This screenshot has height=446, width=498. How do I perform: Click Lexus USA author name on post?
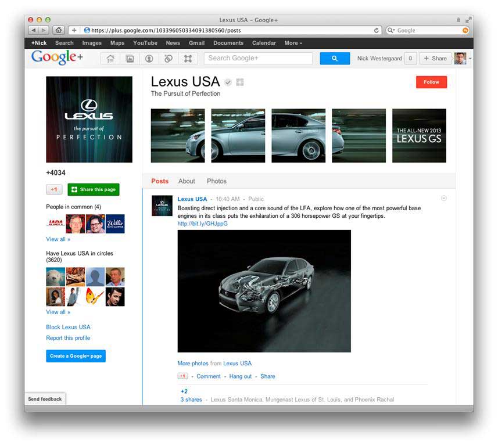192,199
